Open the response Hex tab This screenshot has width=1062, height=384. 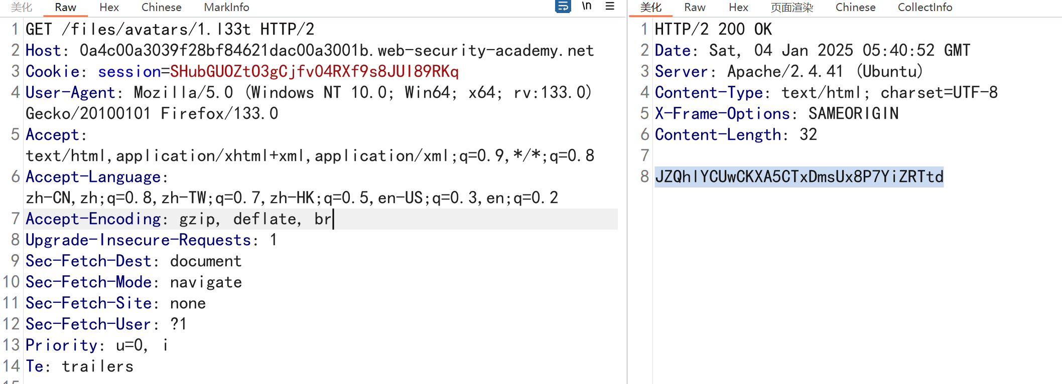click(738, 8)
